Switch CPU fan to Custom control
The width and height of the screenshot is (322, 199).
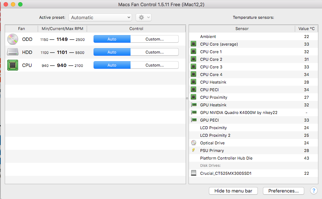[154, 65]
